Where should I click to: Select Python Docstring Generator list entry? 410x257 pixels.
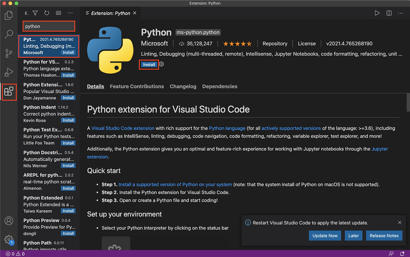[49, 159]
